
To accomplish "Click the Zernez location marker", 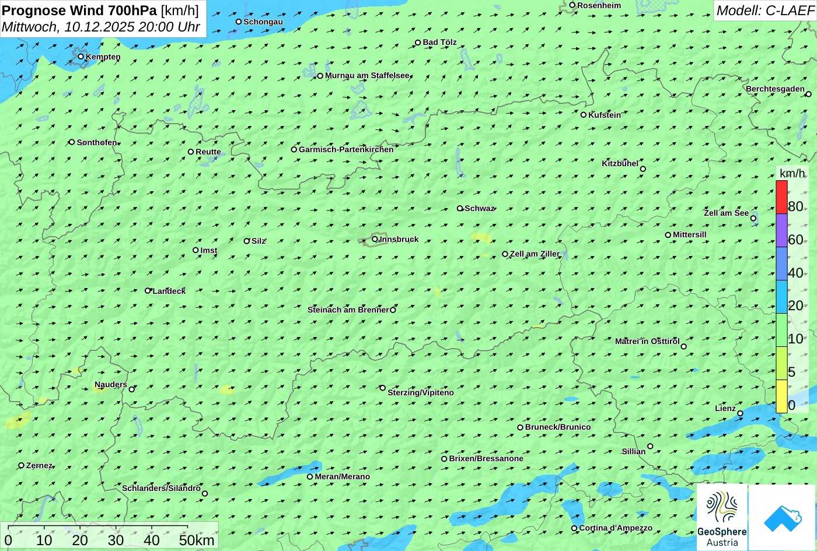I will click(x=22, y=465).
